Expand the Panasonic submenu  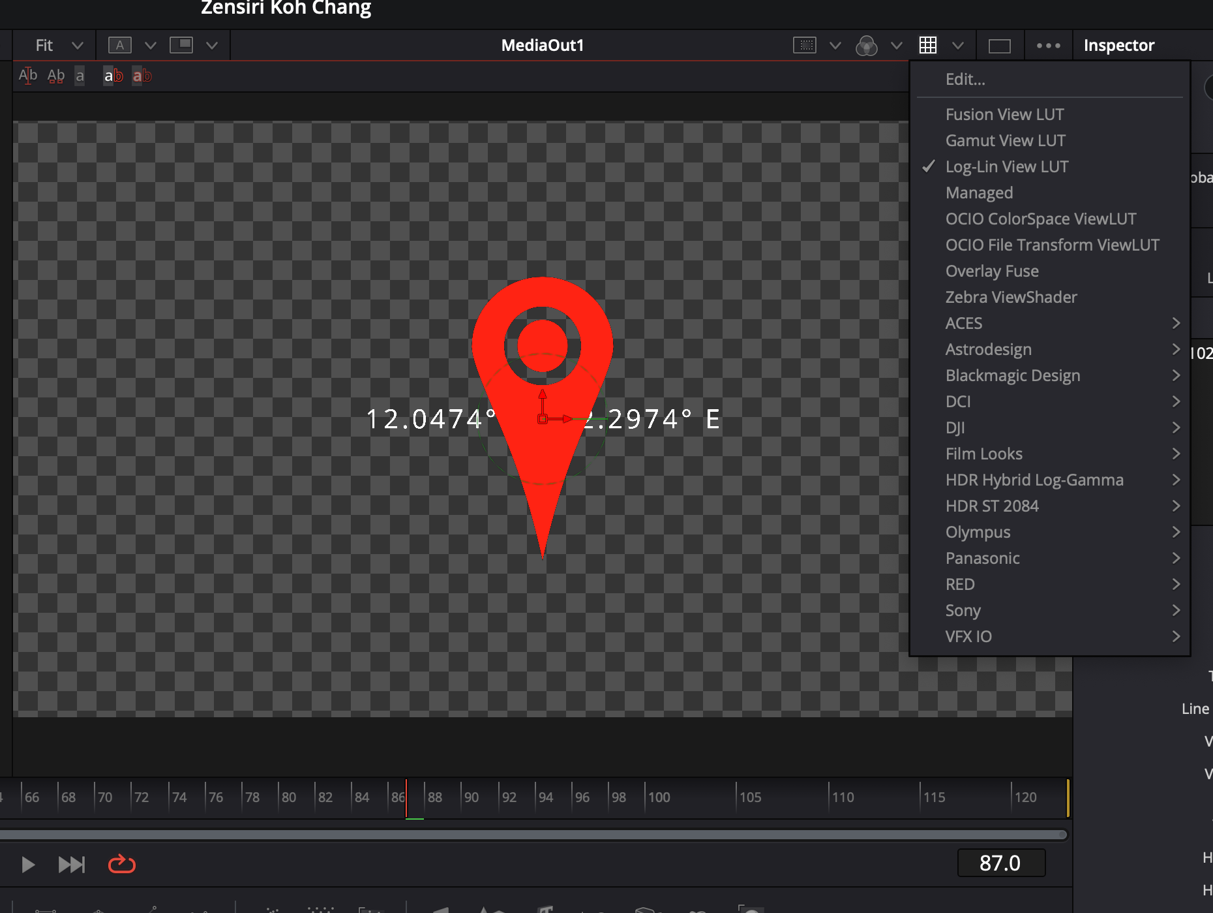coord(1050,558)
